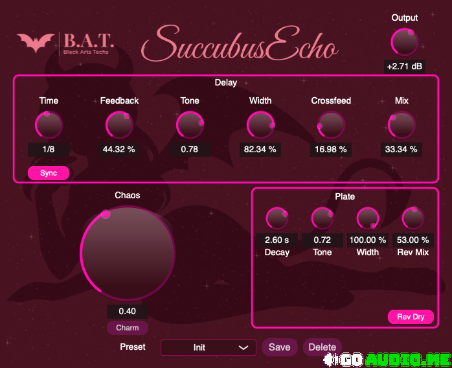The height and width of the screenshot is (368, 452).
Task: Click the Delay Mix knob
Action: 401,124
